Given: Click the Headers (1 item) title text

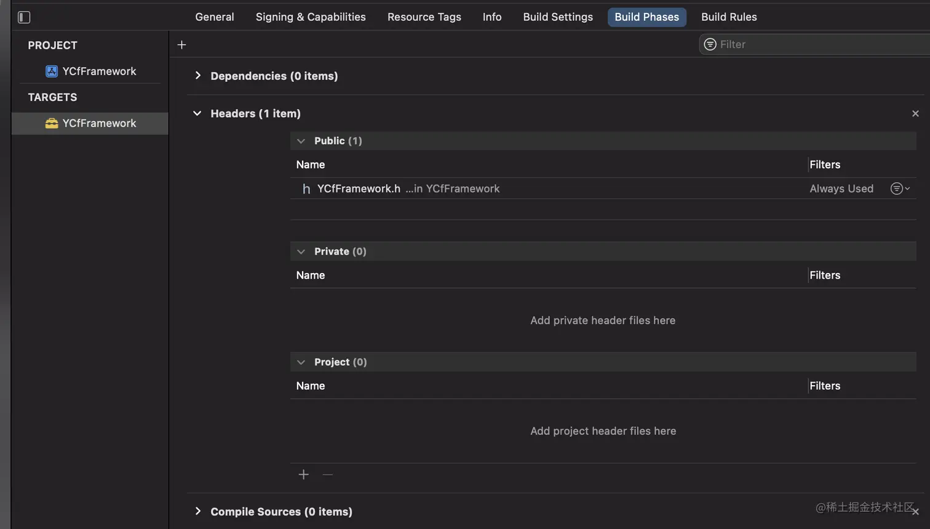Looking at the screenshot, I should (x=256, y=114).
